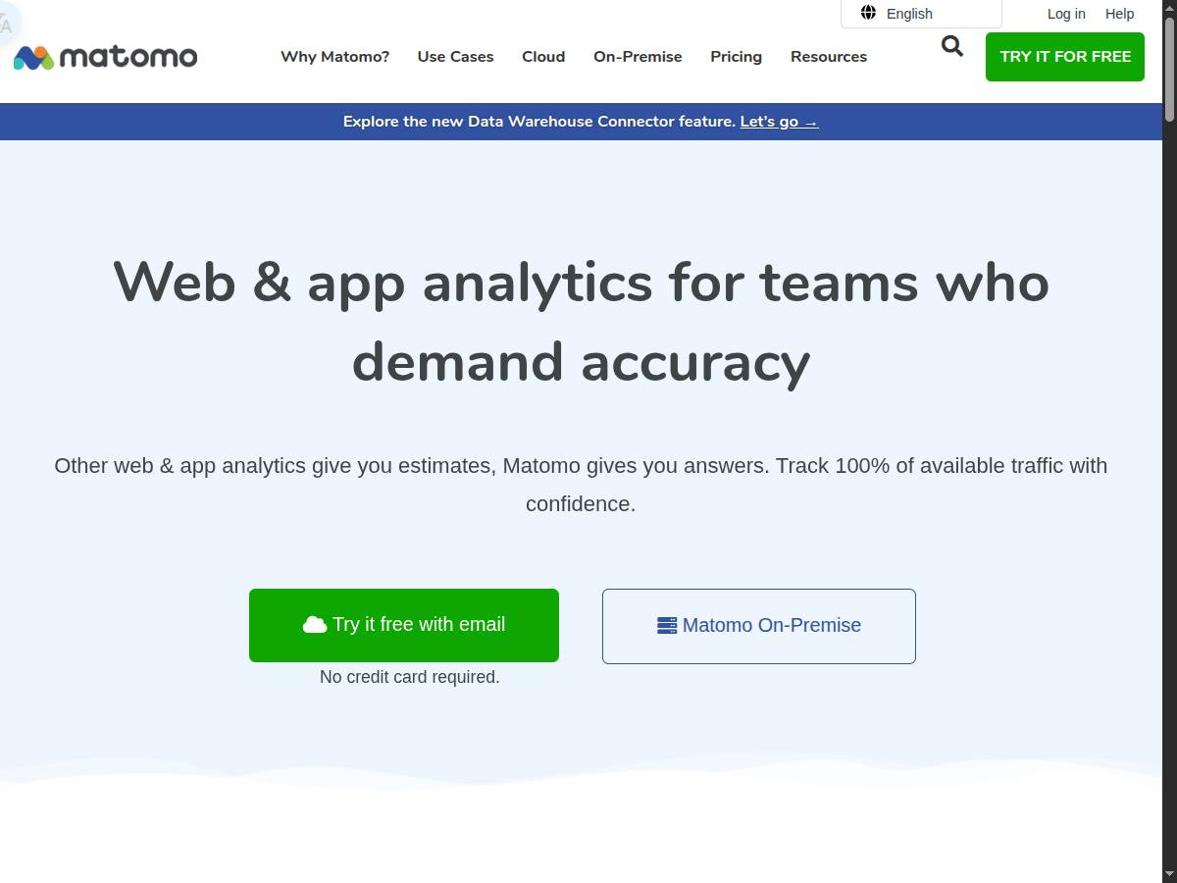1177x883 pixels.
Task: Open the Resources menu
Action: tap(829, 57)
